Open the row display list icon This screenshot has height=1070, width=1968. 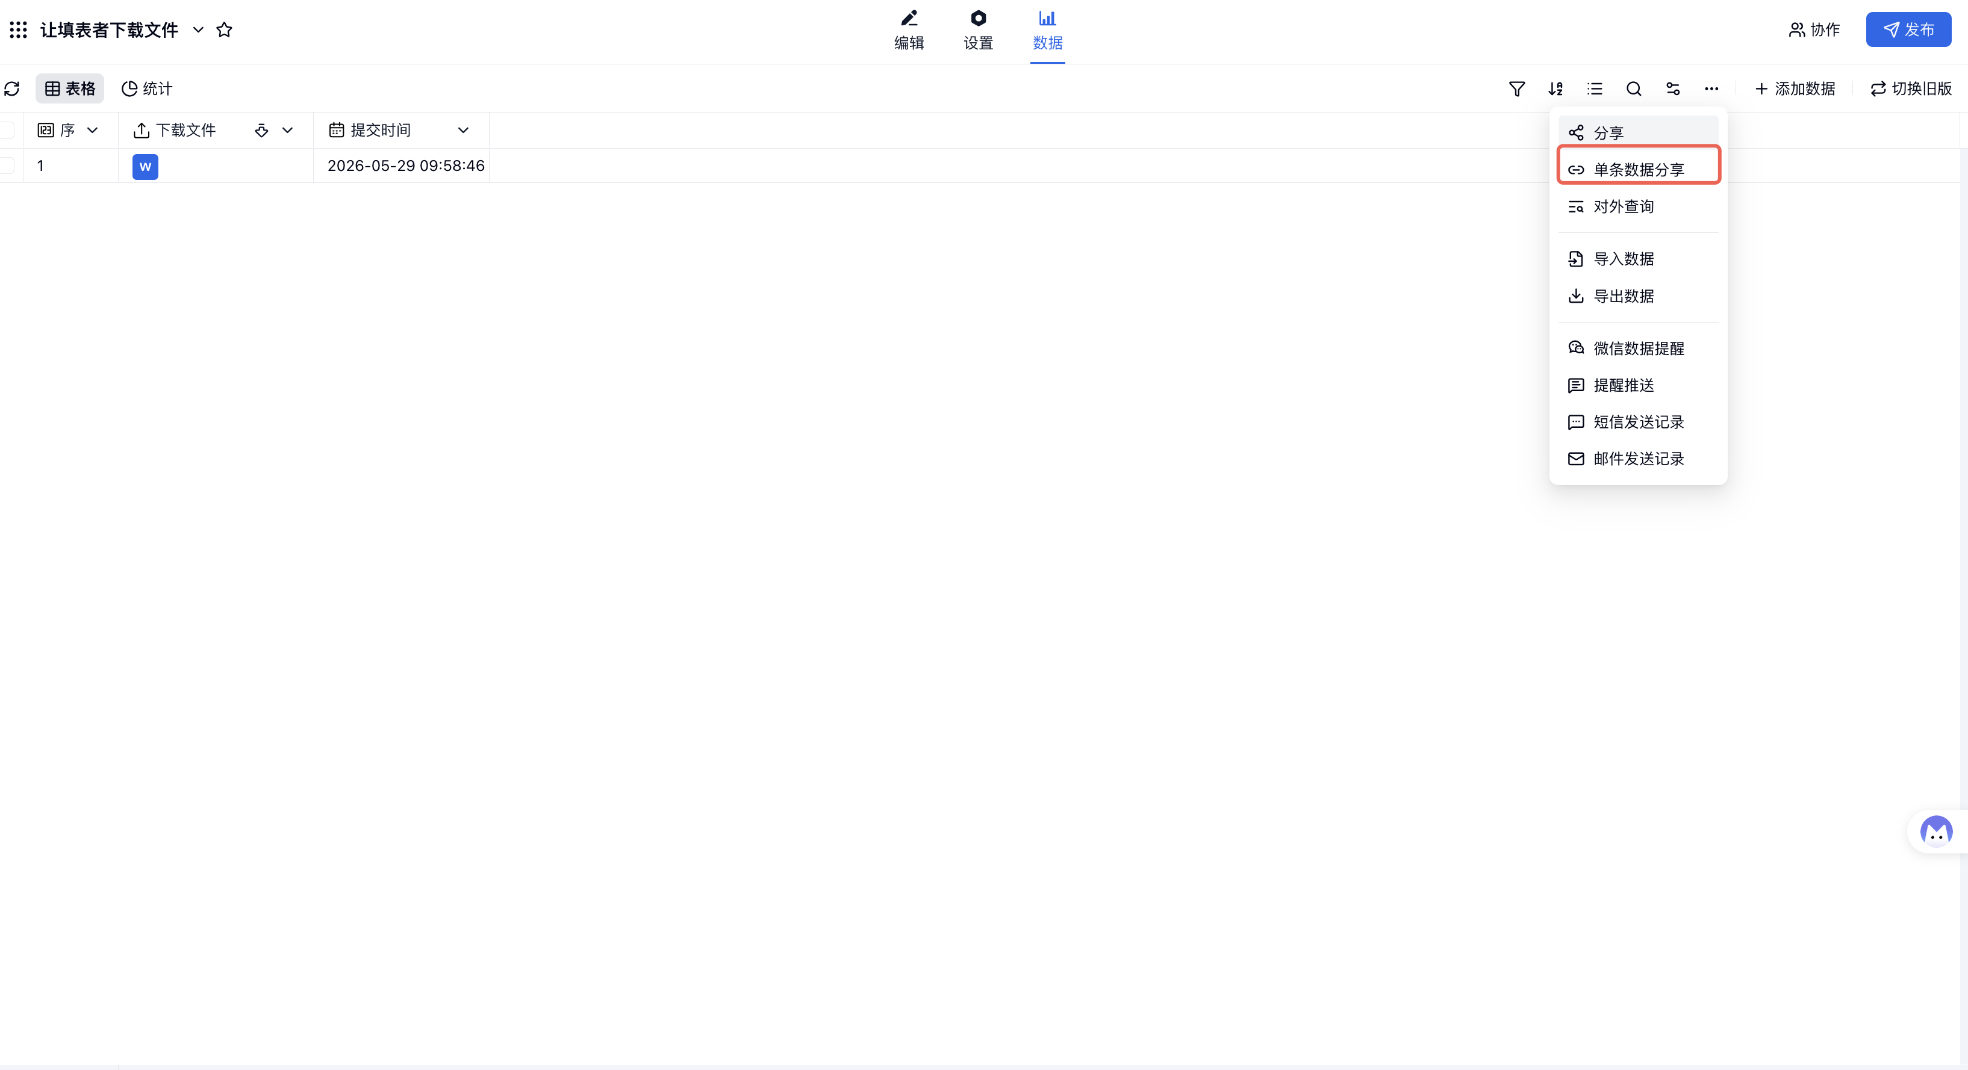[1595, 88]
